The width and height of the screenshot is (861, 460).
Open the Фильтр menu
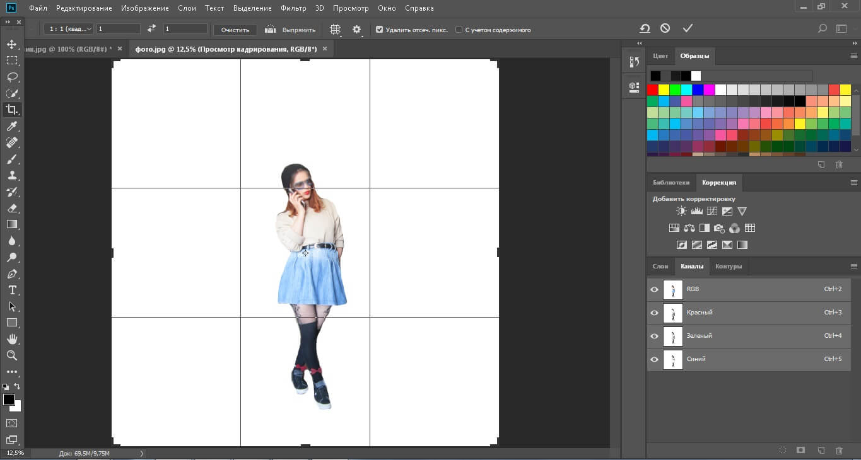(x=293, y=8)
